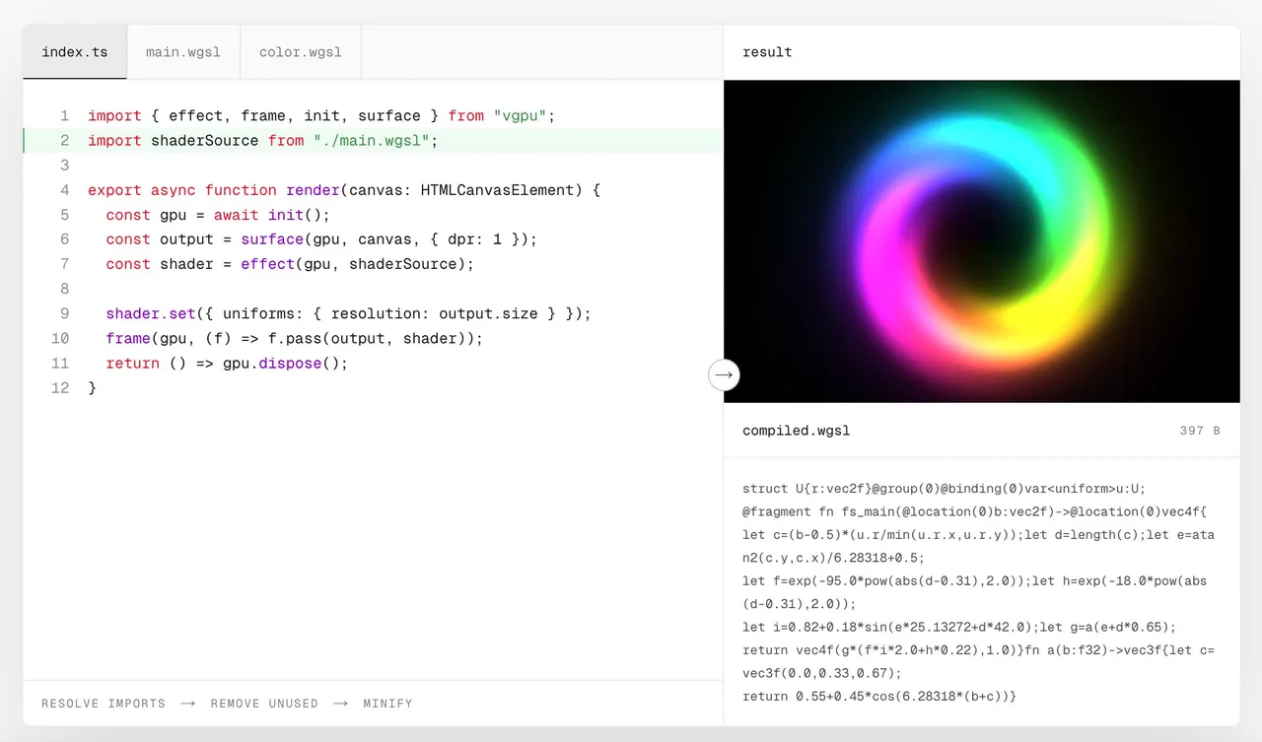Click the "MINIFY" step label

387,704
